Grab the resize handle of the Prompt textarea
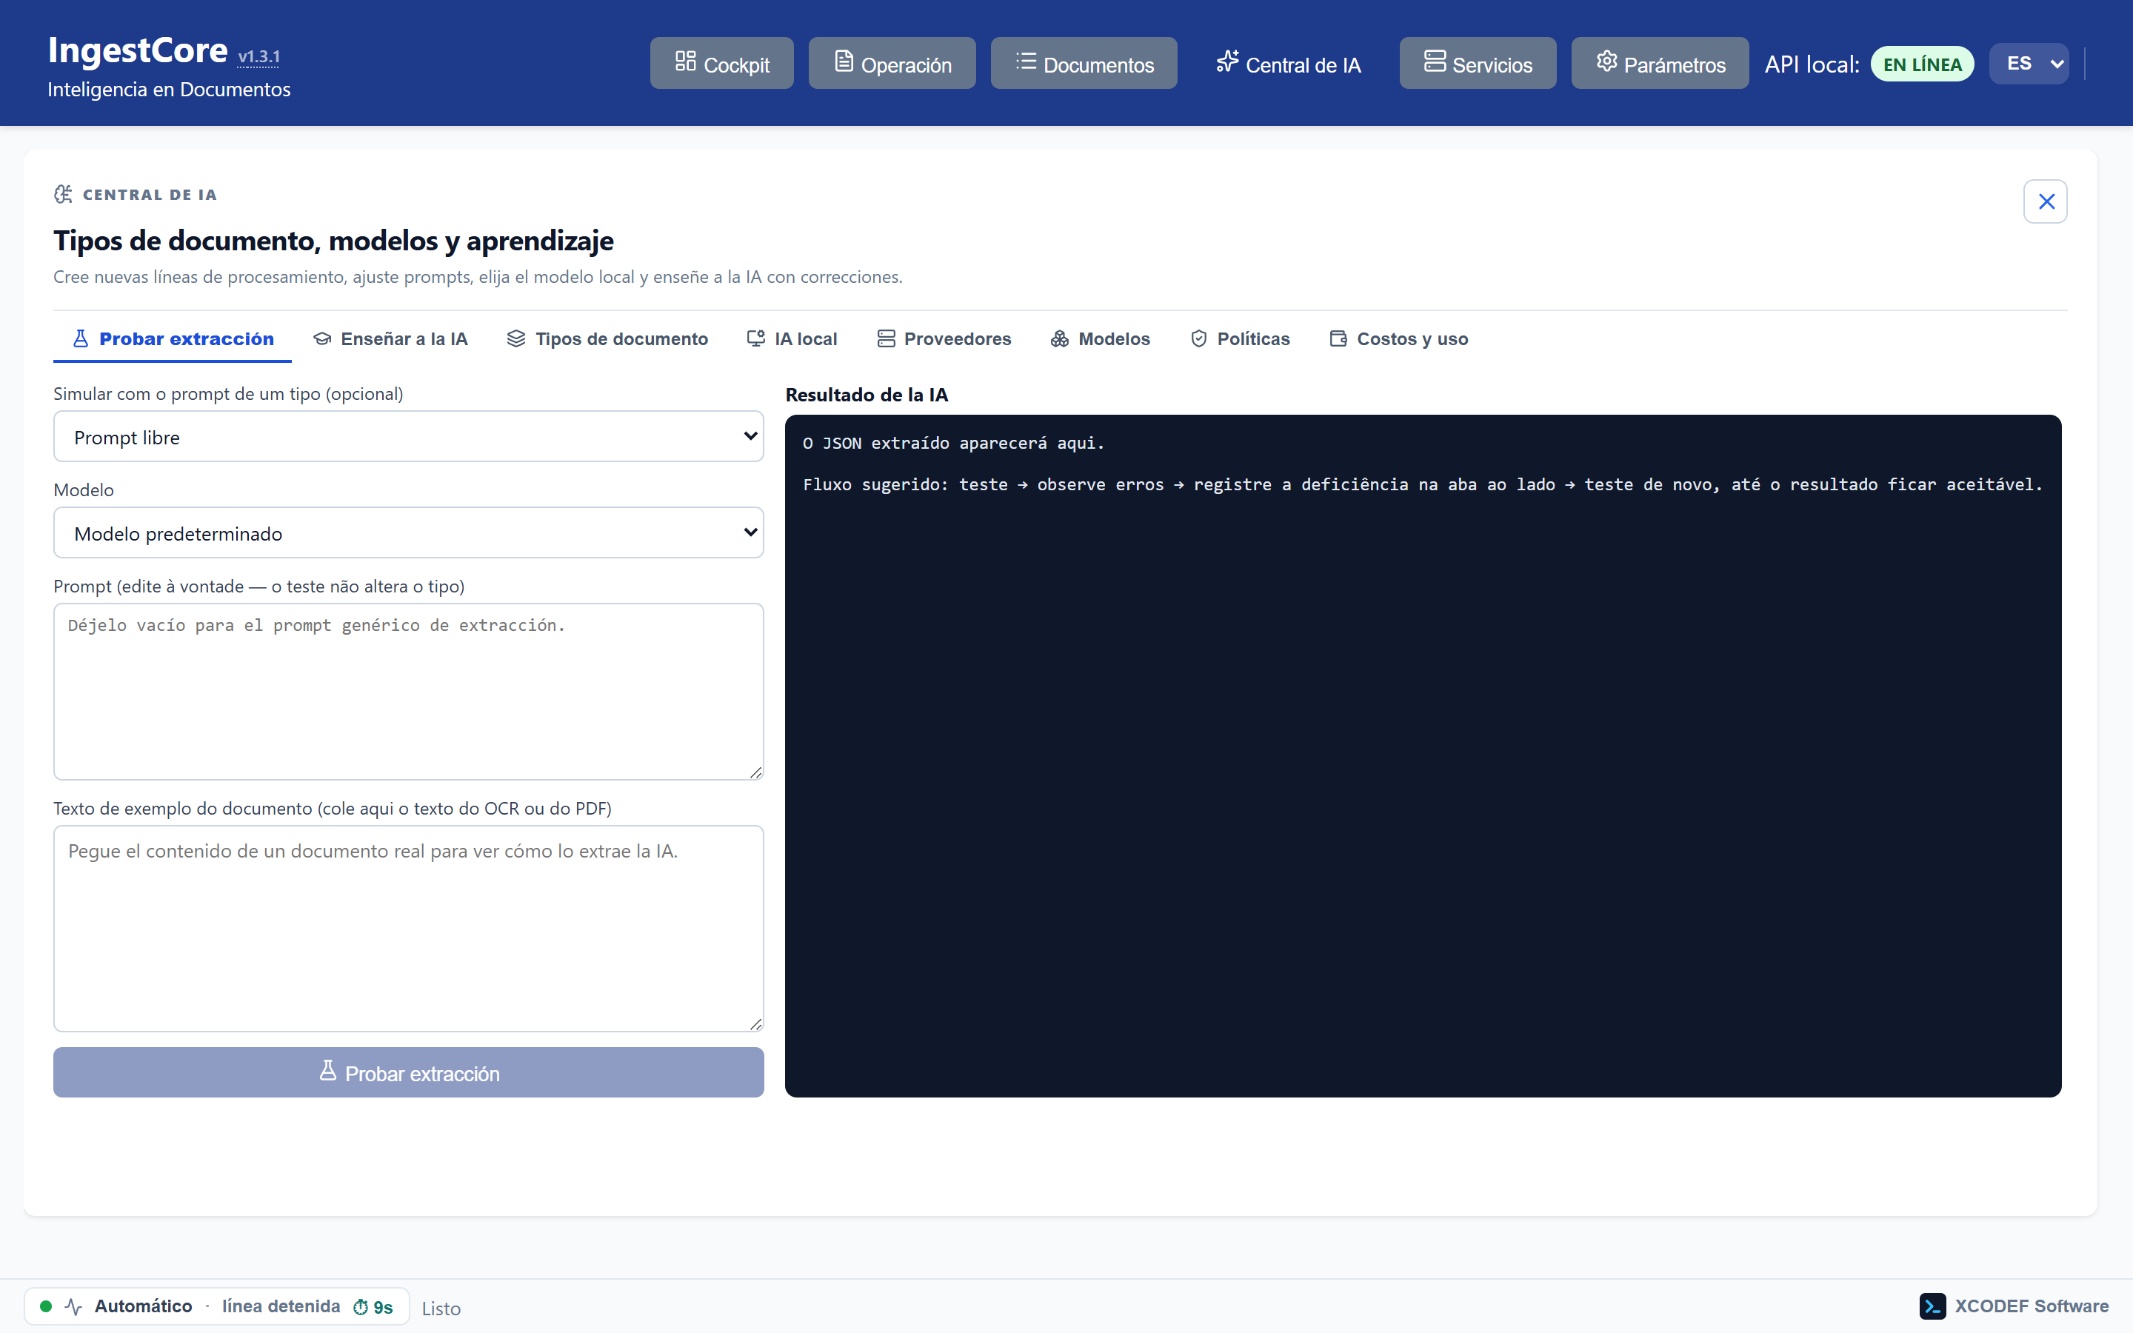Screen dimensions: 2133x1333 [755, 772]
